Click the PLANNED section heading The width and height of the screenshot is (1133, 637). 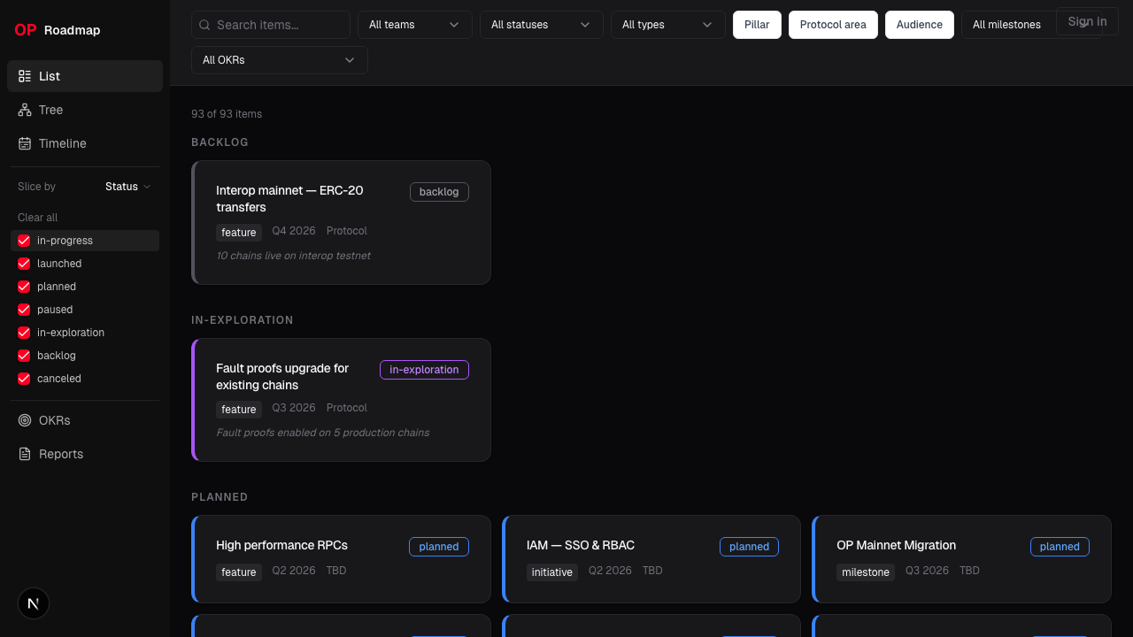220,497
